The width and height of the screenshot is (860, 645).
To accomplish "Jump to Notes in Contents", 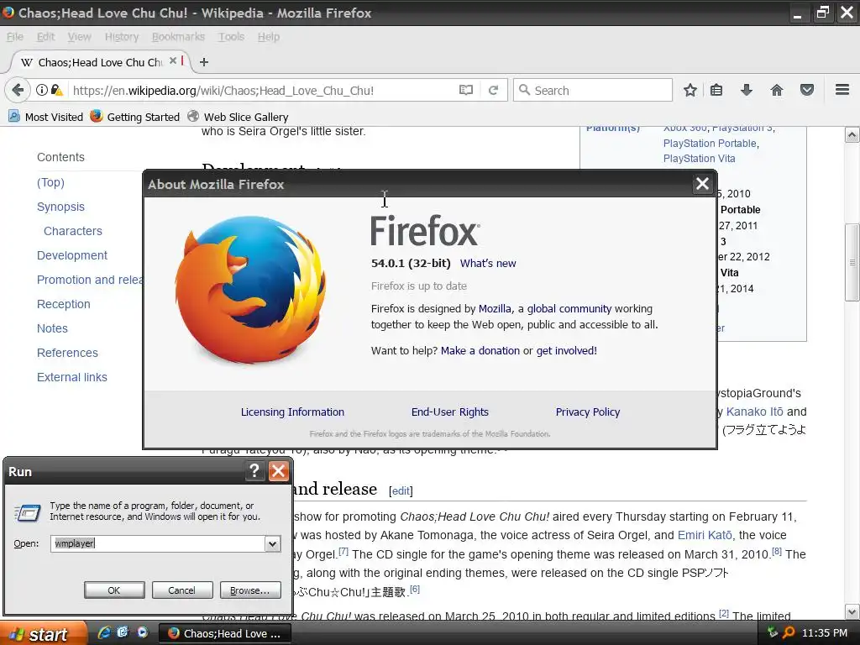I will click(x=52, y=328).
